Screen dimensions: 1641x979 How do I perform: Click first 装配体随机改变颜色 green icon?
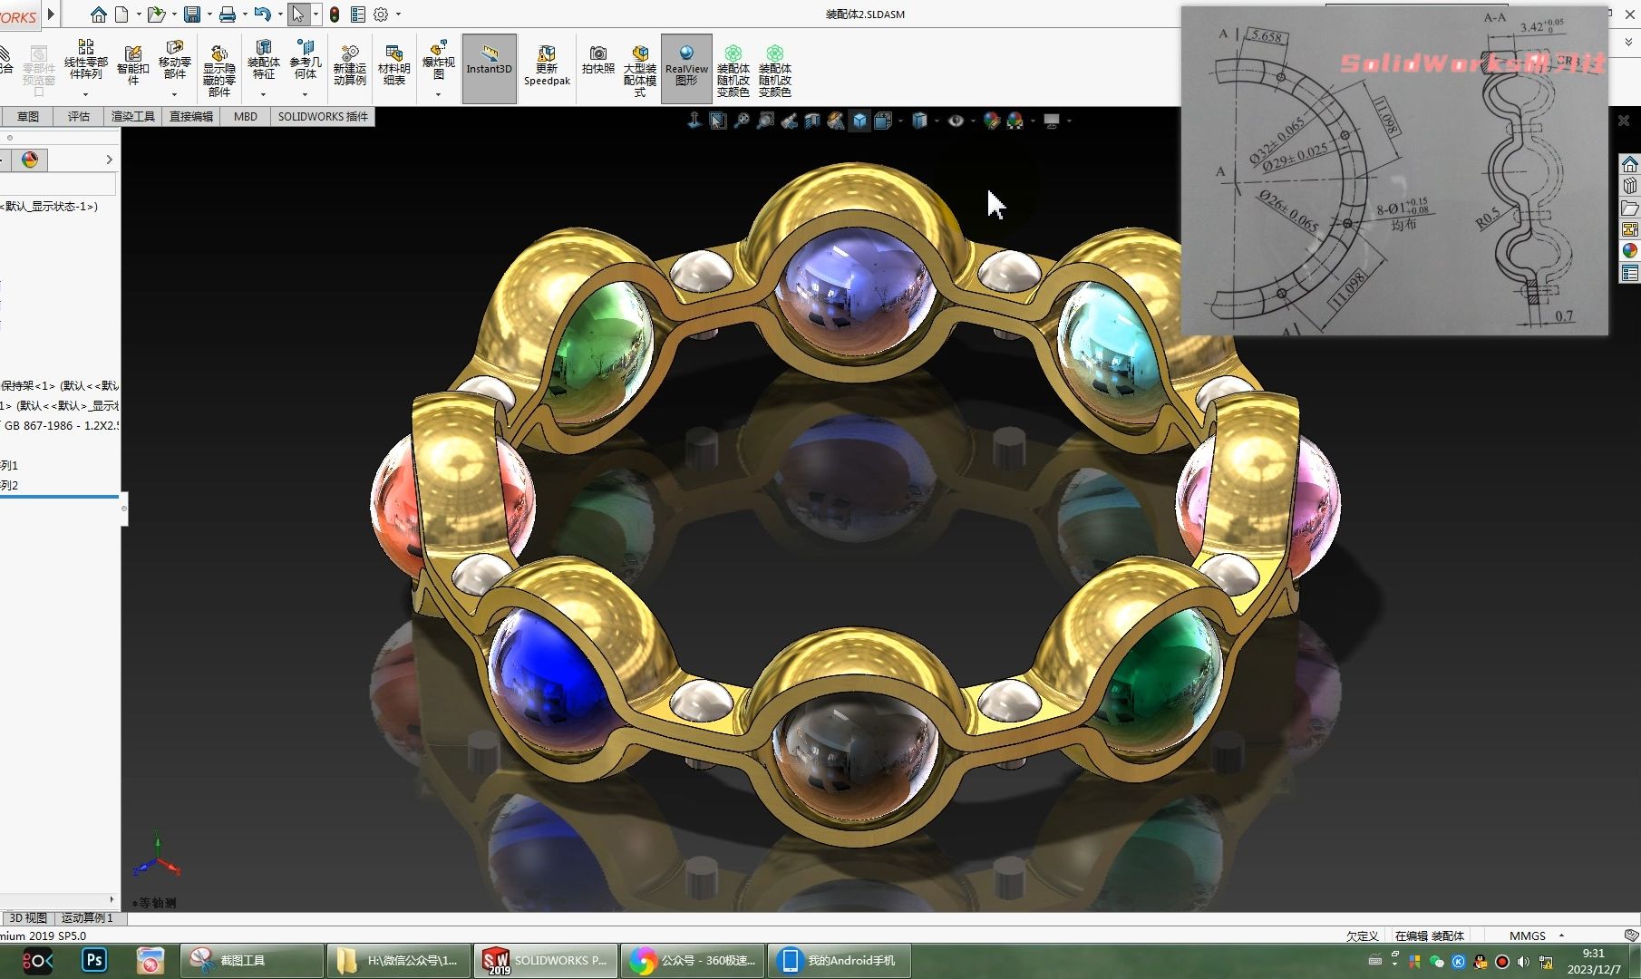tap(733, 69)
